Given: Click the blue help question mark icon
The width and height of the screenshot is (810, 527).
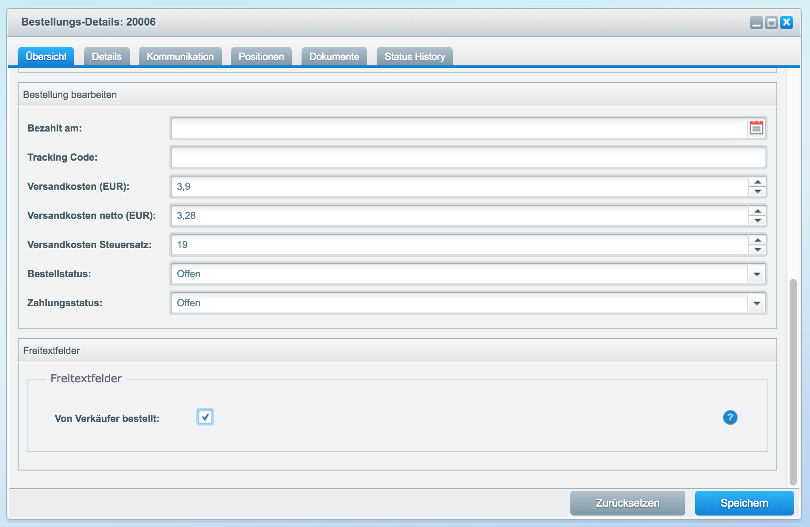Looking at the screenshot, I should [x=730, y=418].
